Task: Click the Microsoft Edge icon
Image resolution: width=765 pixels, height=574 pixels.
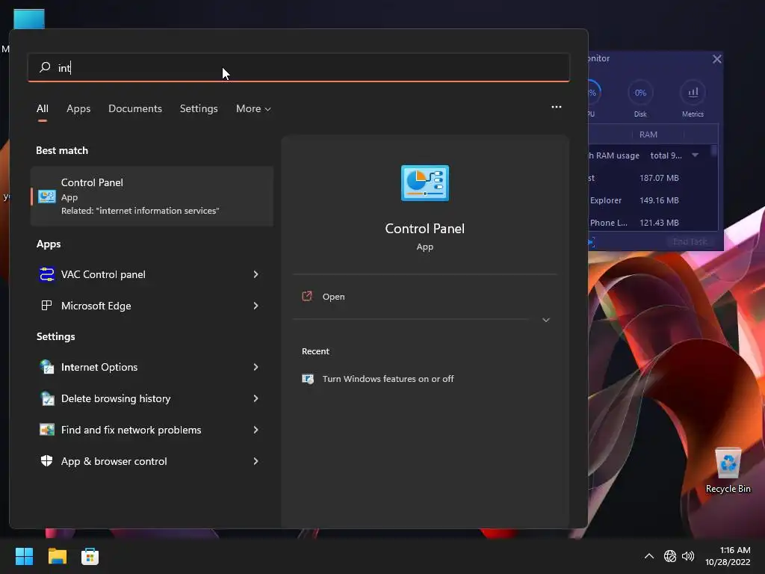Action: point(47,306)
